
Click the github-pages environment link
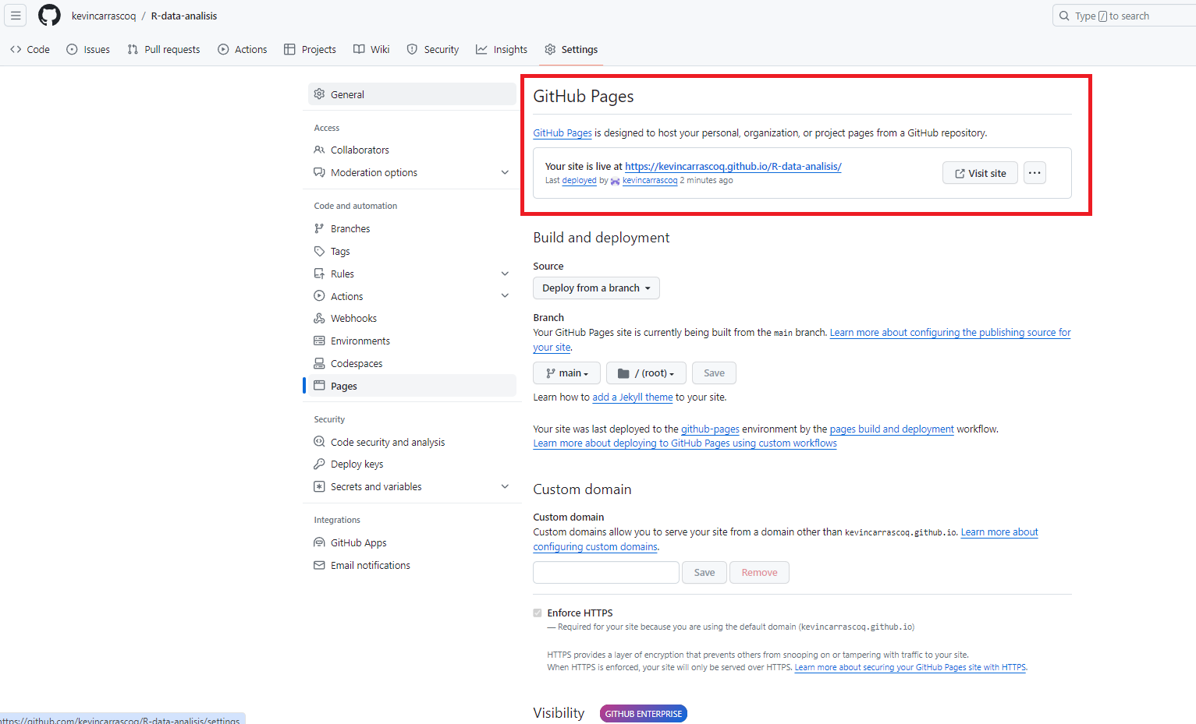point(710,429)
